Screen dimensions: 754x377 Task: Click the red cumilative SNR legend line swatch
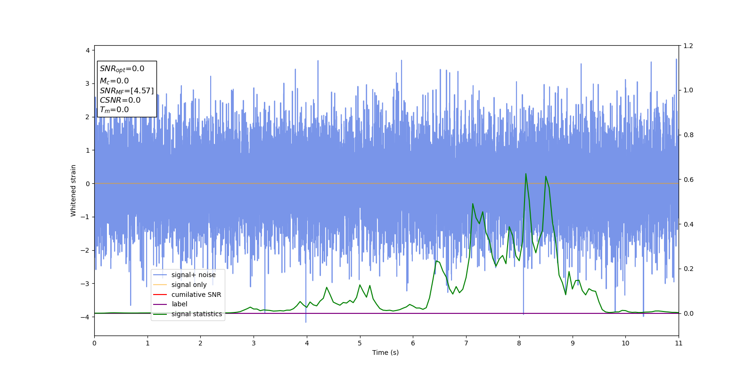(x=160, y=295)
